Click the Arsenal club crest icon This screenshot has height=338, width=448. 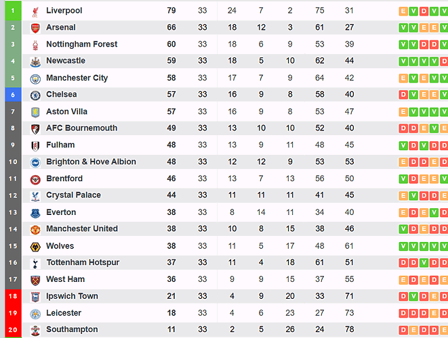click(35, 28)
